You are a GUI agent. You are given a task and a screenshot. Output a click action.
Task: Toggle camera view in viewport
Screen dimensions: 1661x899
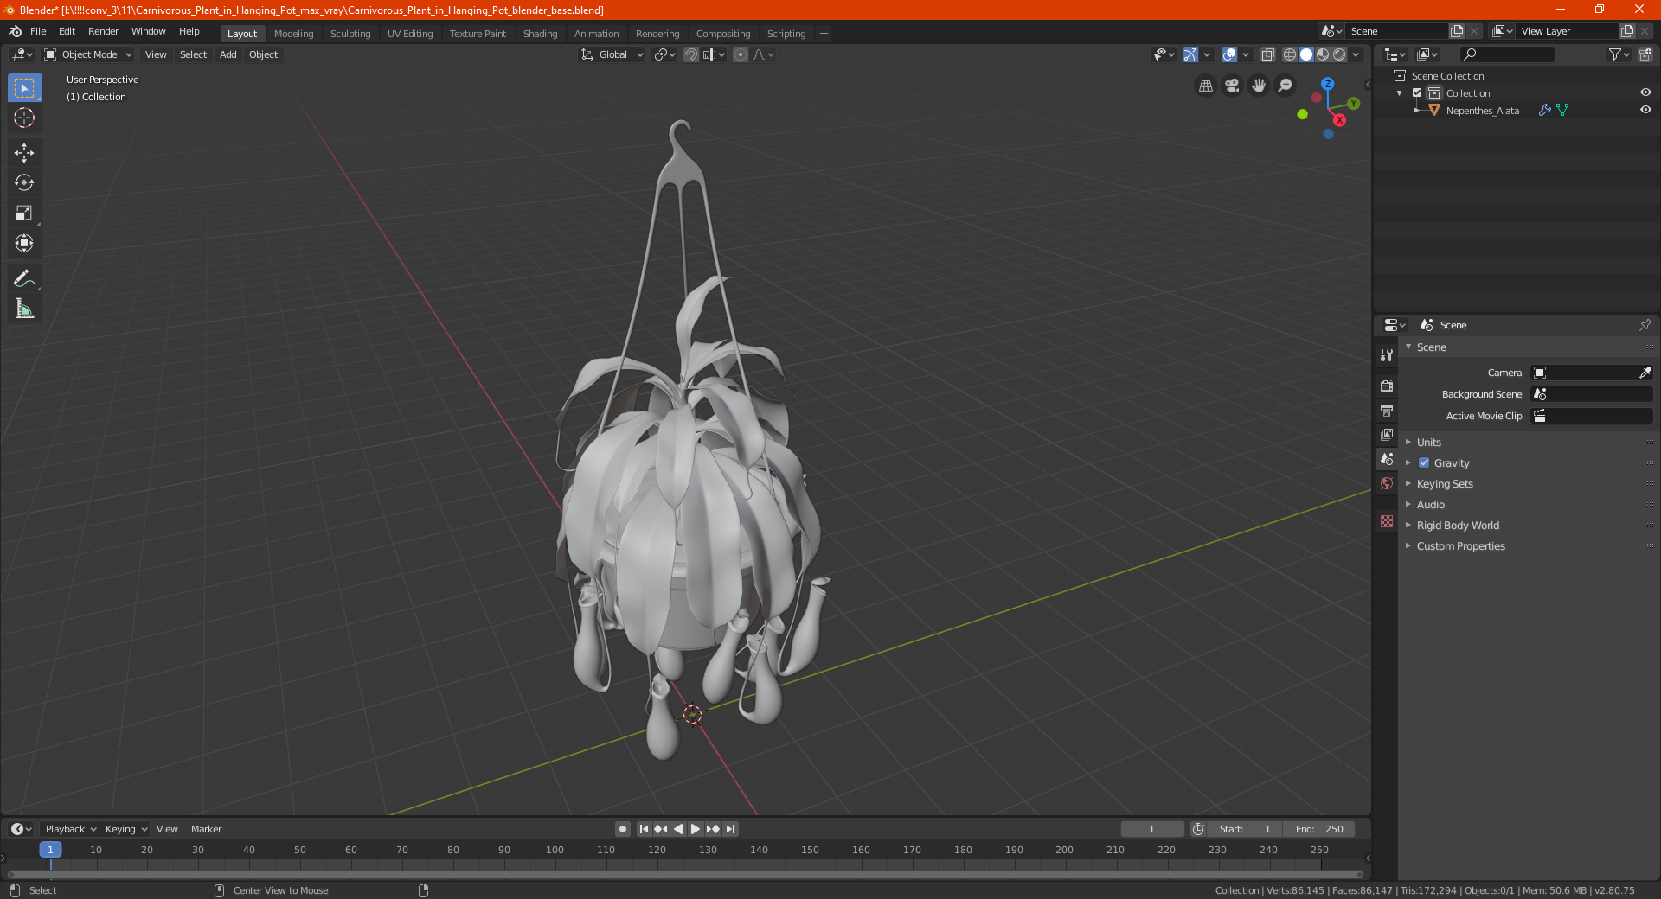[x=1232, y=86]
